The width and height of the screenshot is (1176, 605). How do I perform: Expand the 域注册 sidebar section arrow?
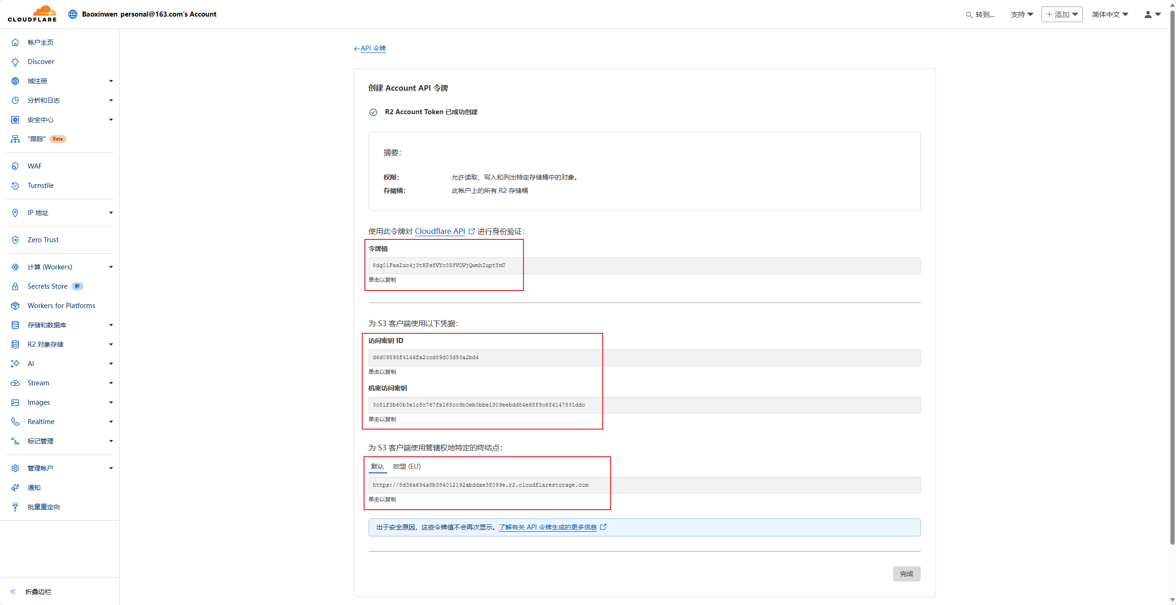point(111,81)
